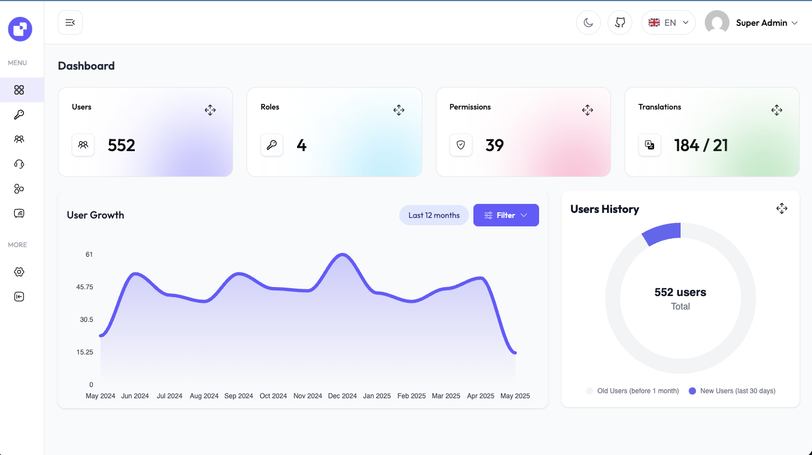
Task: Open the key icon in sidebar
Action: pyautogui.click(x=19, y=115)
